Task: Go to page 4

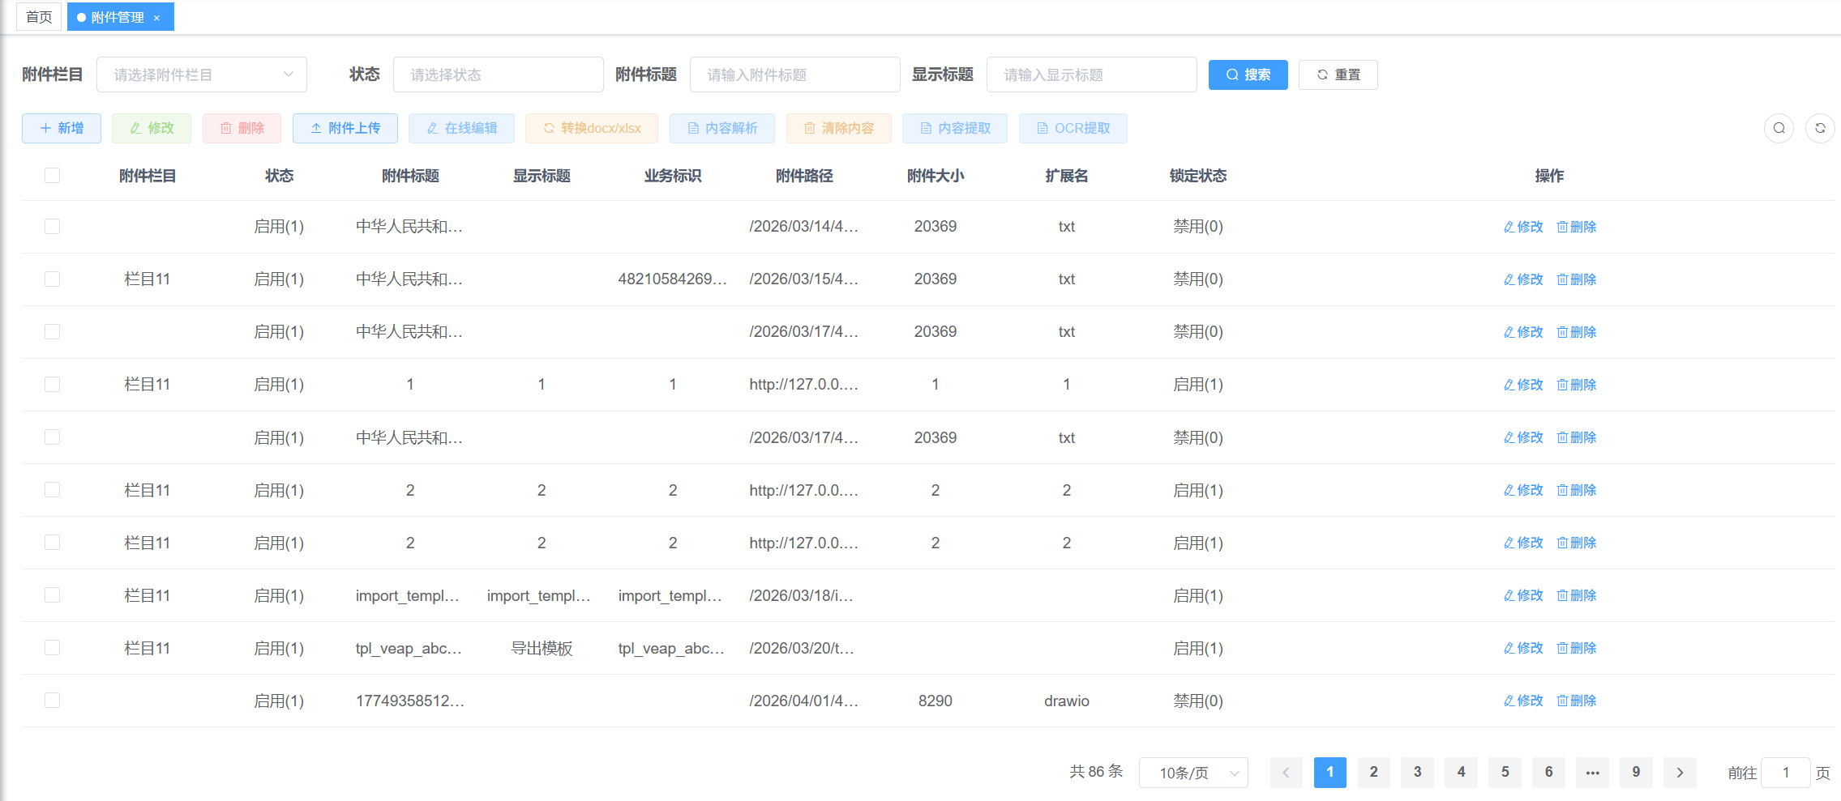Action: [x=1461, y=773]
